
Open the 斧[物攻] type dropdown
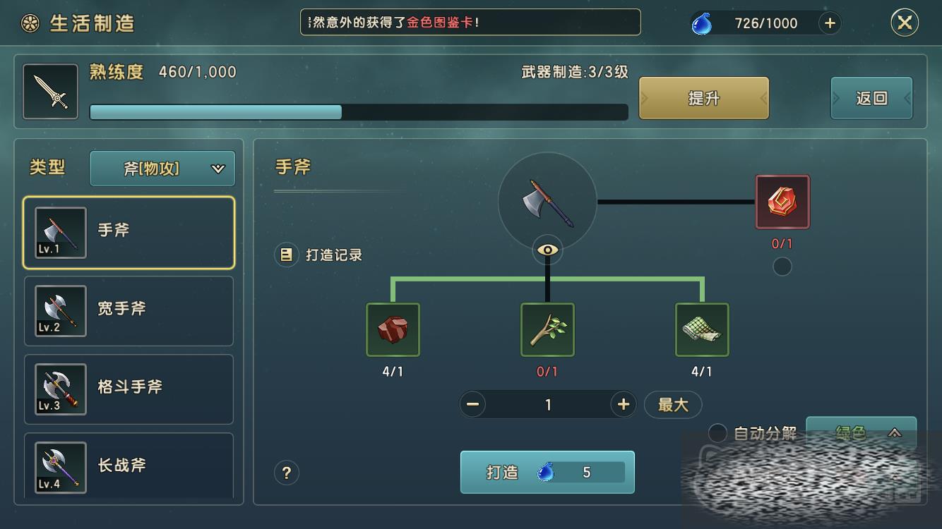tap(162, 169)
